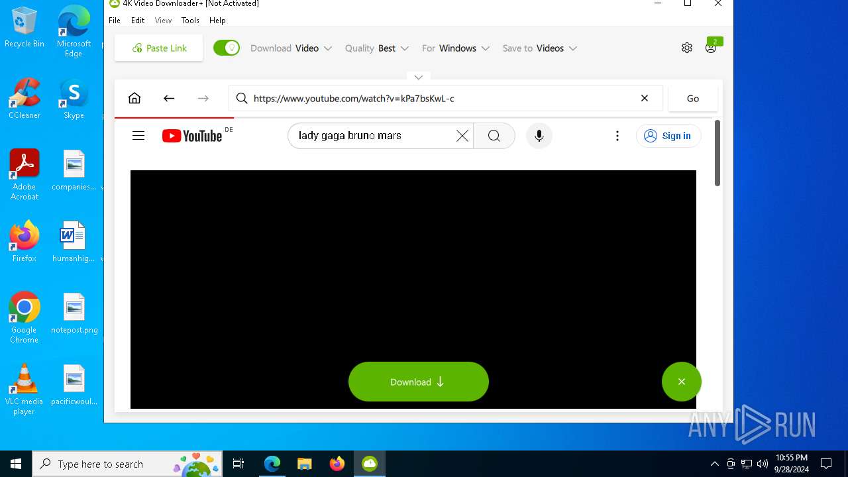Click the Paste Link button
Screen dimensions: 848x477
click(x=159, y=48)
